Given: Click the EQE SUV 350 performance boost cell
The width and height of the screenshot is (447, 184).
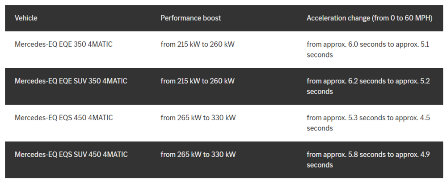Looking at the screenshot, I should (198, 81).
